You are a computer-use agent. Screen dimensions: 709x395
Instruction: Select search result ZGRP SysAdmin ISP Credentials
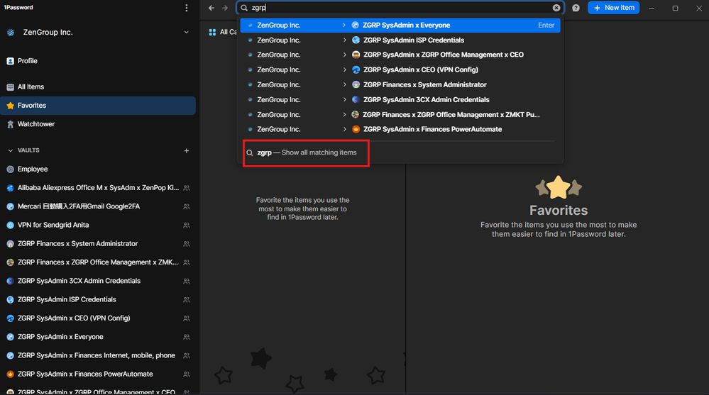click(400, 40)
